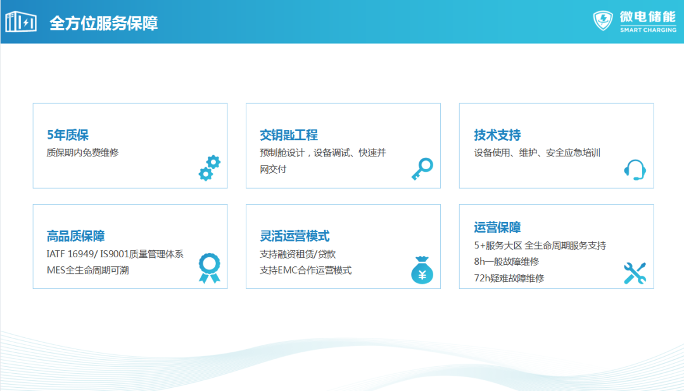Click the 预制舱设计，设备调试、快速并 text line
Viewport: 684px width, 391px height.
click(323, 153)
